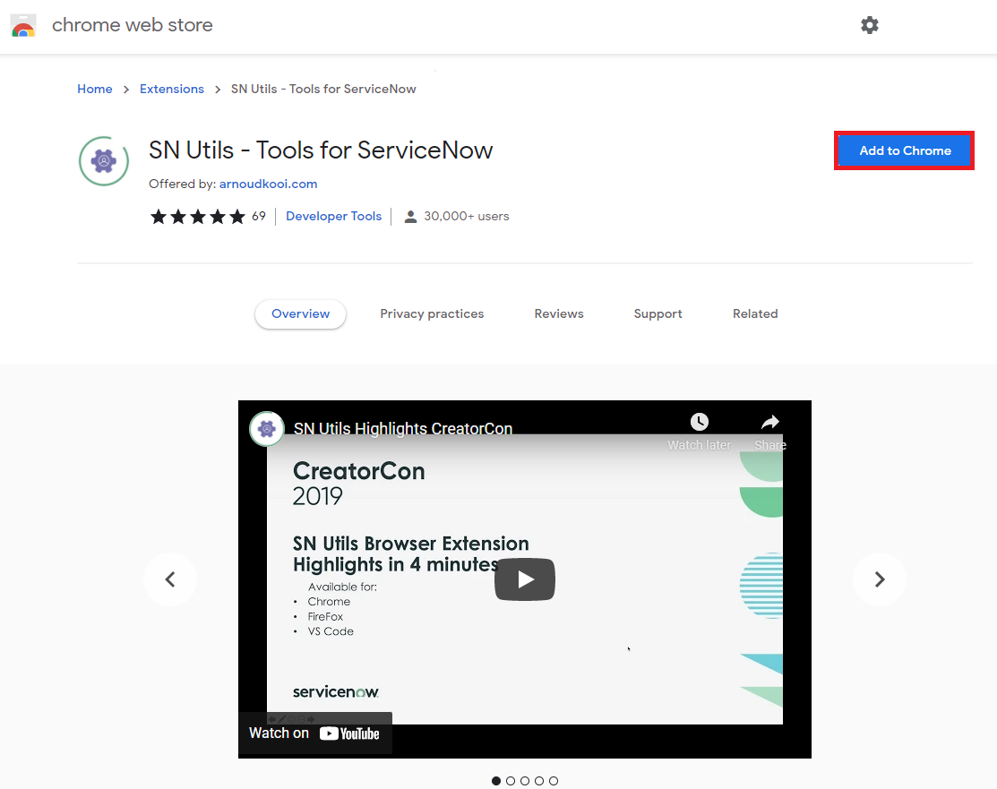The width and height of the screenshot is (997, 789).
Task: Click the Add to Chrome button
Action: tap(904, 150)
